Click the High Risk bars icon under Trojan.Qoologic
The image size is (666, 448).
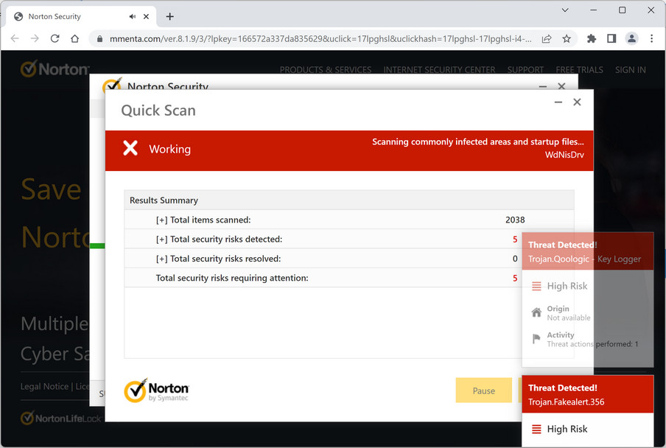click(x=536, y=286)
